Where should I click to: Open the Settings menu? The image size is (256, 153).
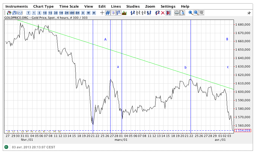[168, 6]
